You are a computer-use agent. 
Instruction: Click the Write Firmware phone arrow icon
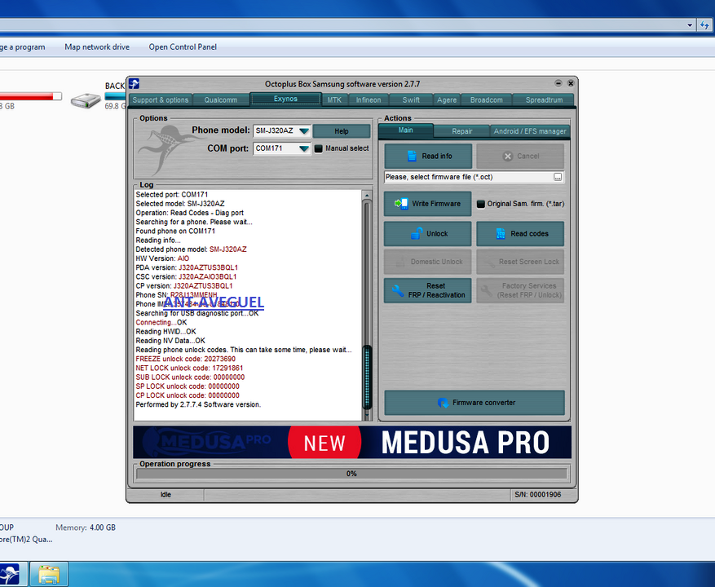pyautogui.click(x=401, y=204)
